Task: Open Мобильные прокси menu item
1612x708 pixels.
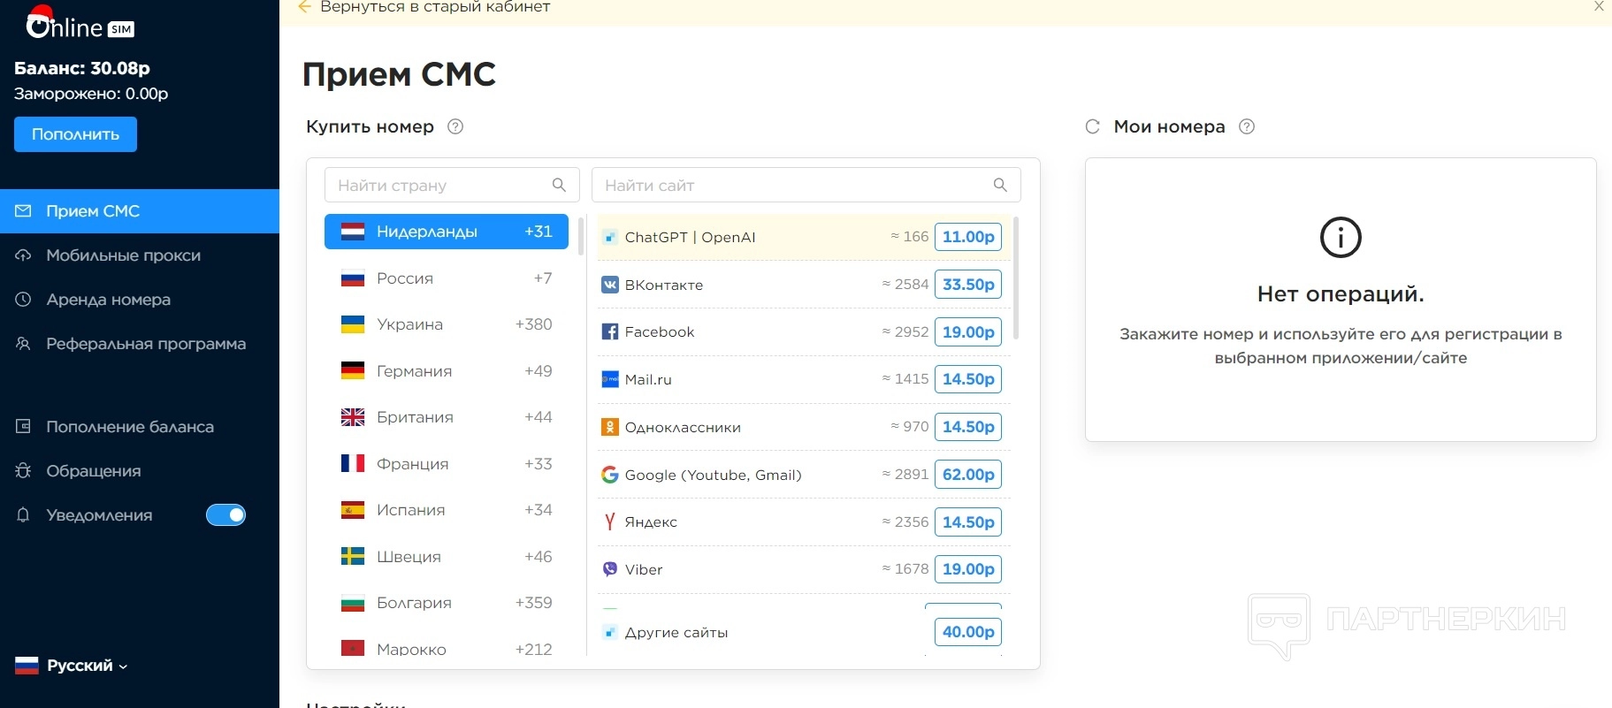Action: click(x=123, y=255)
